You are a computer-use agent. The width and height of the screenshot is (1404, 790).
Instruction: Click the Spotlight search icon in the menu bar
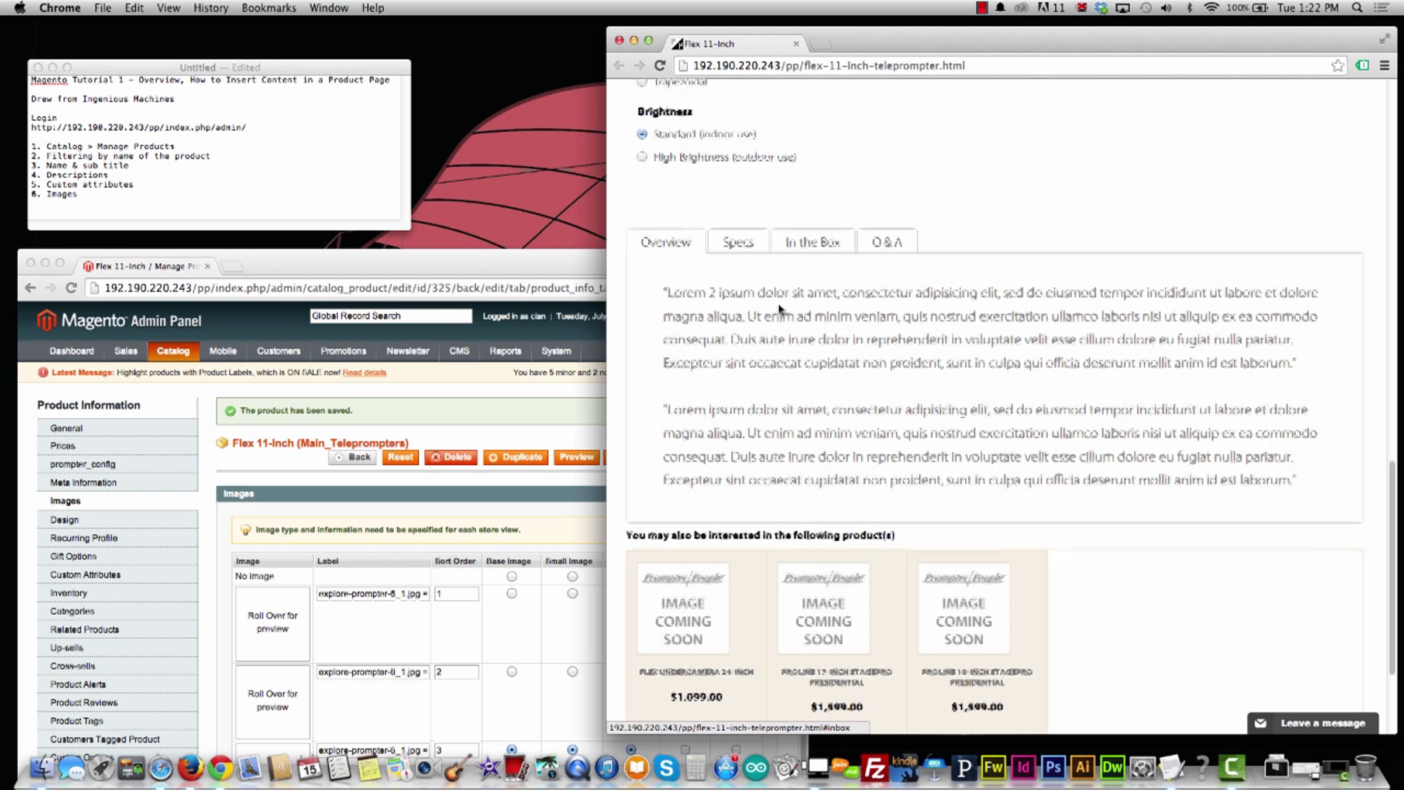click(x=1357, y=8)
